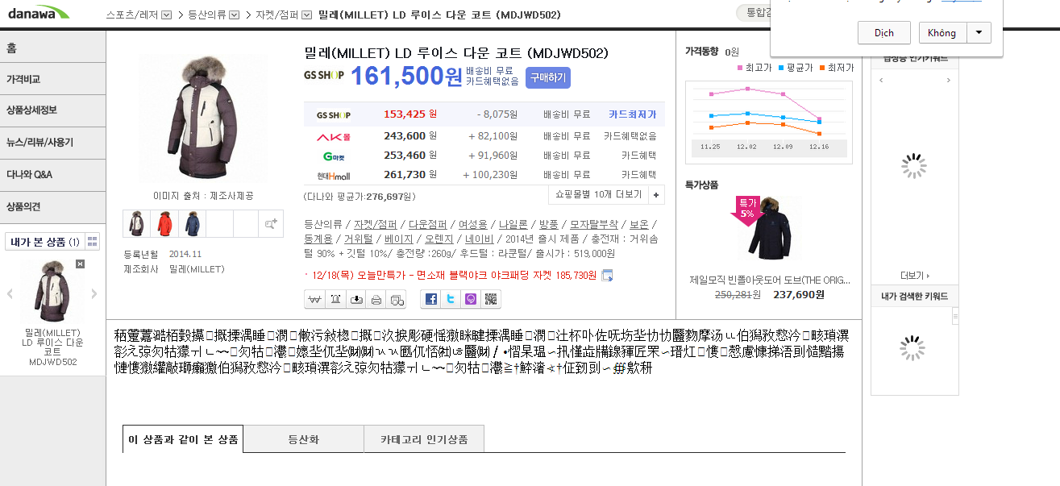Screen dimensions: 1060x486
Task: Expand the 등산의류 category dropdown
Action: [x=234, y=15]
